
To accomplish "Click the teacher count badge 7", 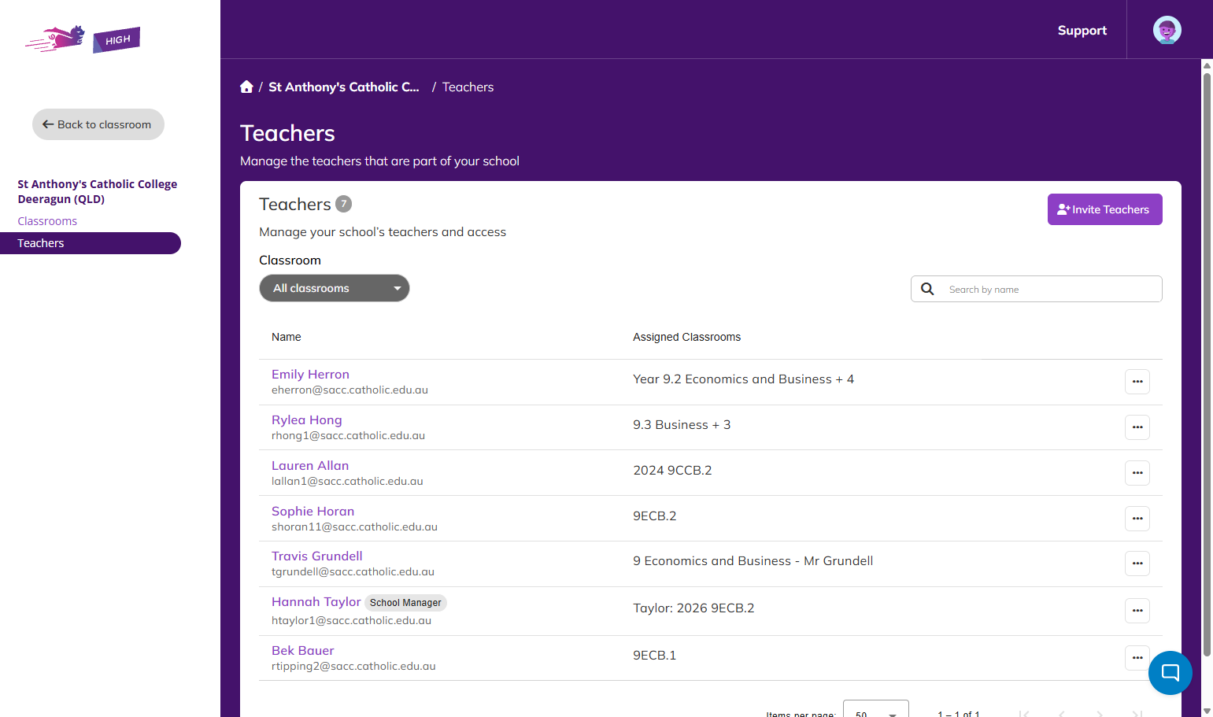I will (x=344, y=204).
